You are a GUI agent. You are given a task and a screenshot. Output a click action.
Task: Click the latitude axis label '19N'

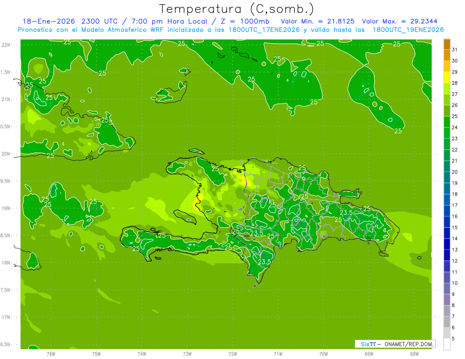point(6,208)
